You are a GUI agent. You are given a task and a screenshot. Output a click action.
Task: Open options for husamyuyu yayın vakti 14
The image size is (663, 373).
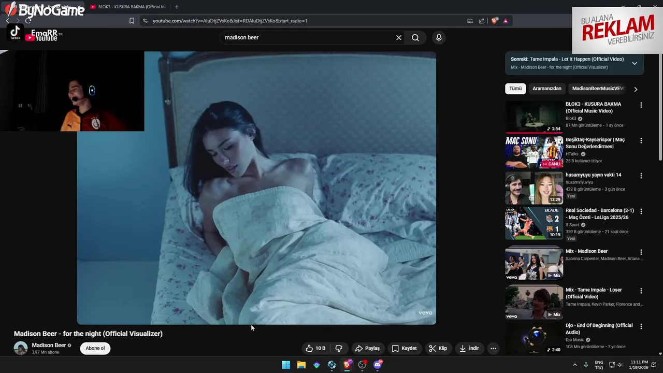coord(641,176)
